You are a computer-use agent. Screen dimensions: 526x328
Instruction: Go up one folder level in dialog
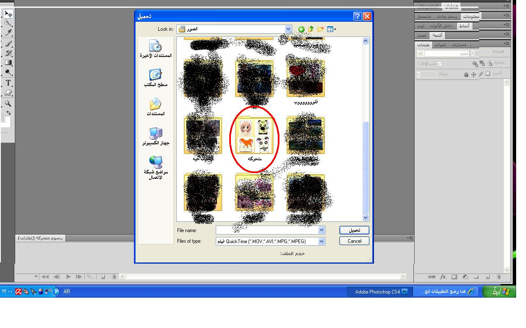[x=311, y=29]
